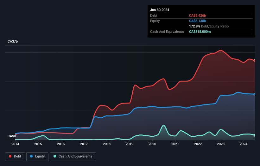Click the CA$7b y-axis label
260x166 pixels.
13,41
